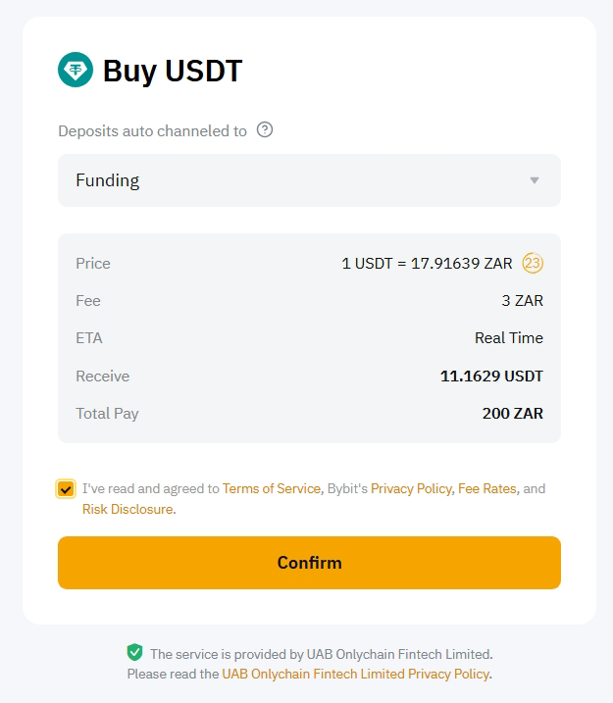Click the 11.1629 USDT receive amount

click(x=491, y=376)
